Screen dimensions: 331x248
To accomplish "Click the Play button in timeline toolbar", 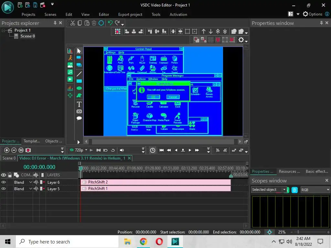I will 190,150.
